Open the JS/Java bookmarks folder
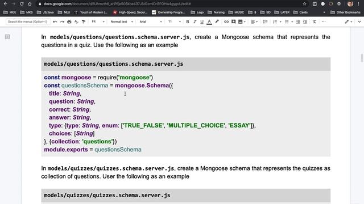The height and width of the screenshot is (204, 364). [45, 12]
